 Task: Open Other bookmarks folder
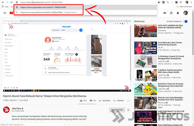click(184, 7)
